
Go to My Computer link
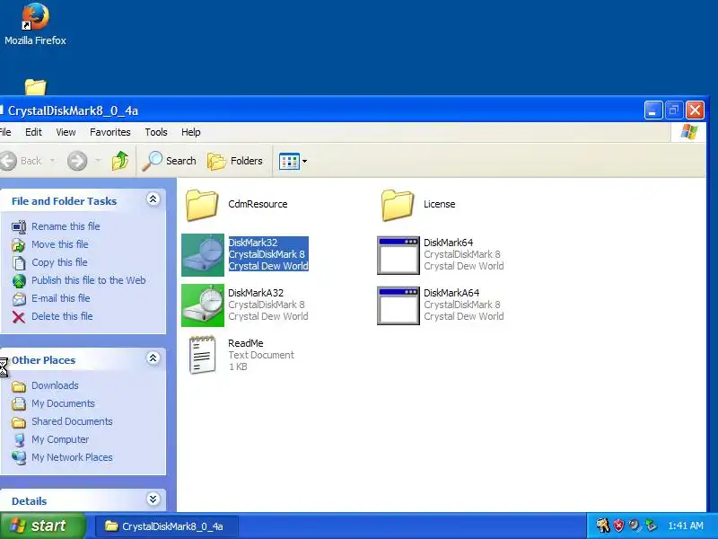(x=60, y=439)
